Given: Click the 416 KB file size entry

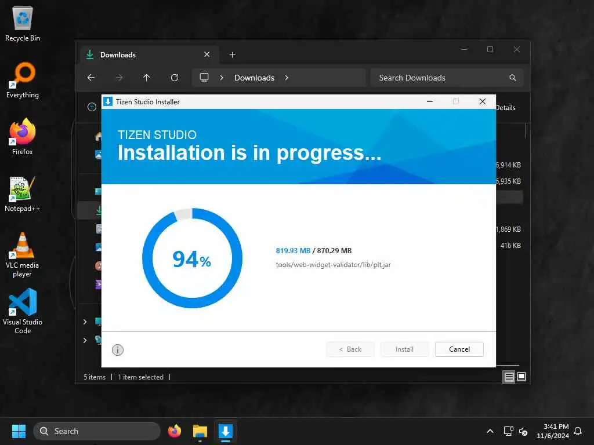Looking at the screenshot, I should pos(510,245).
